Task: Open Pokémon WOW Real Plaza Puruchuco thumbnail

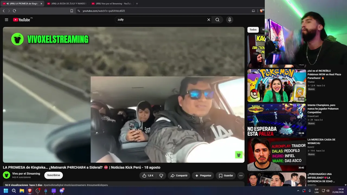Action: (x=277, y=86)
